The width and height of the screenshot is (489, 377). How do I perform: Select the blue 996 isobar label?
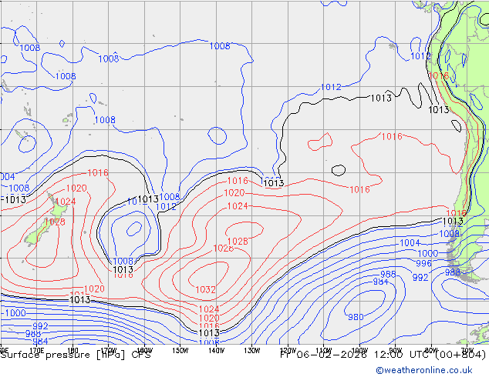pyautogui.click(x=423, y=263)
